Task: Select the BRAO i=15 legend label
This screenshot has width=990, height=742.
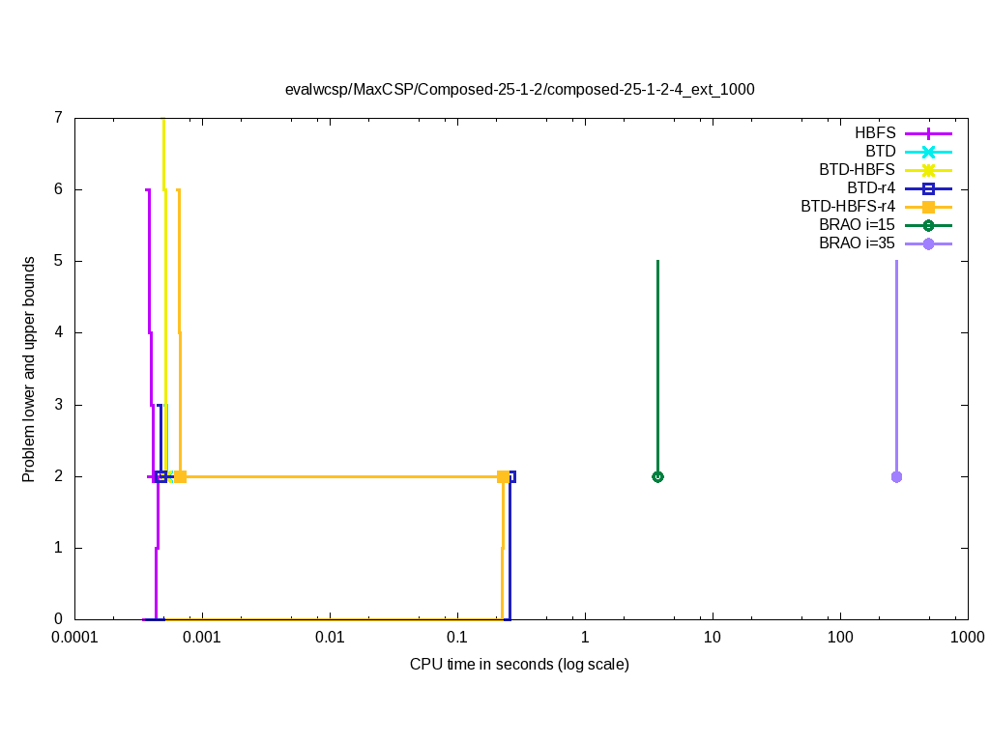Action: tap(857, 225)
